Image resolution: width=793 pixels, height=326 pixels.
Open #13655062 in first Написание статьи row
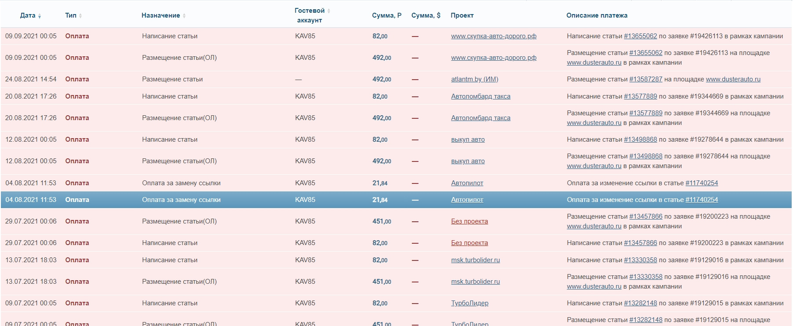(x=640, y=36)
